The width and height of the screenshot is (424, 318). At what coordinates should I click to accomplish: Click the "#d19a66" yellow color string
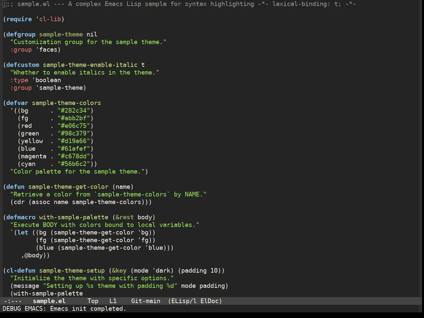coord(74,141)
